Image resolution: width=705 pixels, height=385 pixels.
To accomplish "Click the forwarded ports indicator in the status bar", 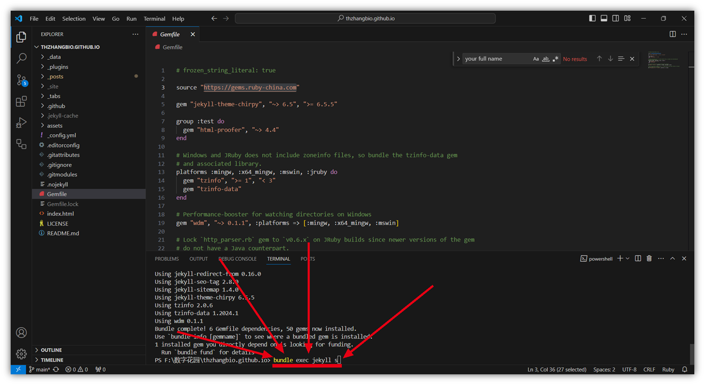I will [x=100, y=369].
